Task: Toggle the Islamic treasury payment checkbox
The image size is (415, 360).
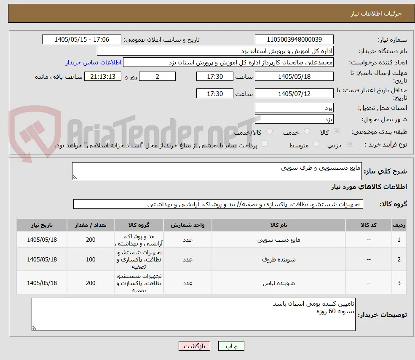Action: (265, 144)
